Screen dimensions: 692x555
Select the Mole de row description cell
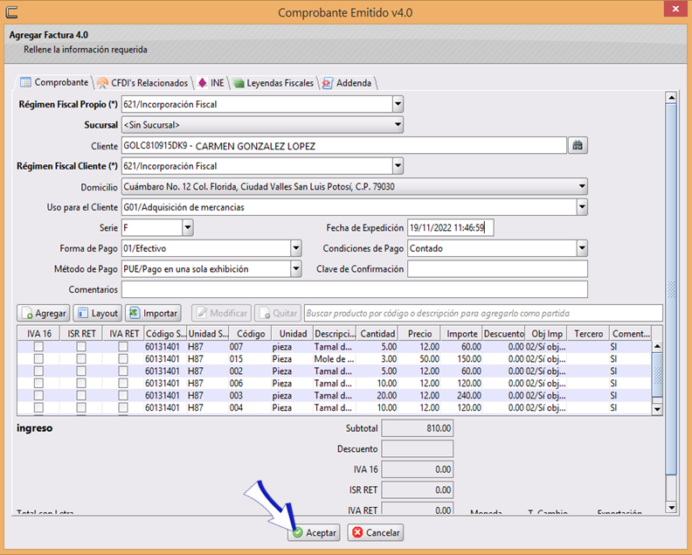pyautogui.click(x=335, y=359)
